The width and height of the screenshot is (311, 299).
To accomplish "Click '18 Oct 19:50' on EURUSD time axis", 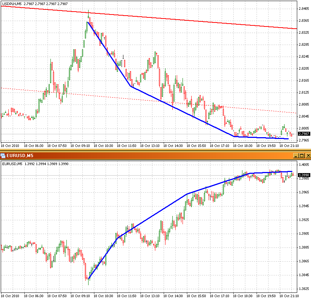I will pyautogui.click(x=266, y=296).
